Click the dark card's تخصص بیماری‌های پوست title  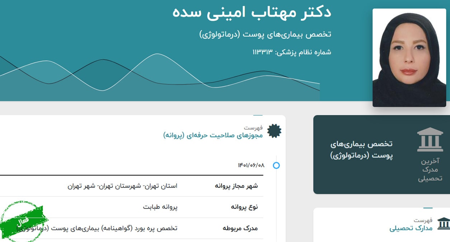(361, 150)
